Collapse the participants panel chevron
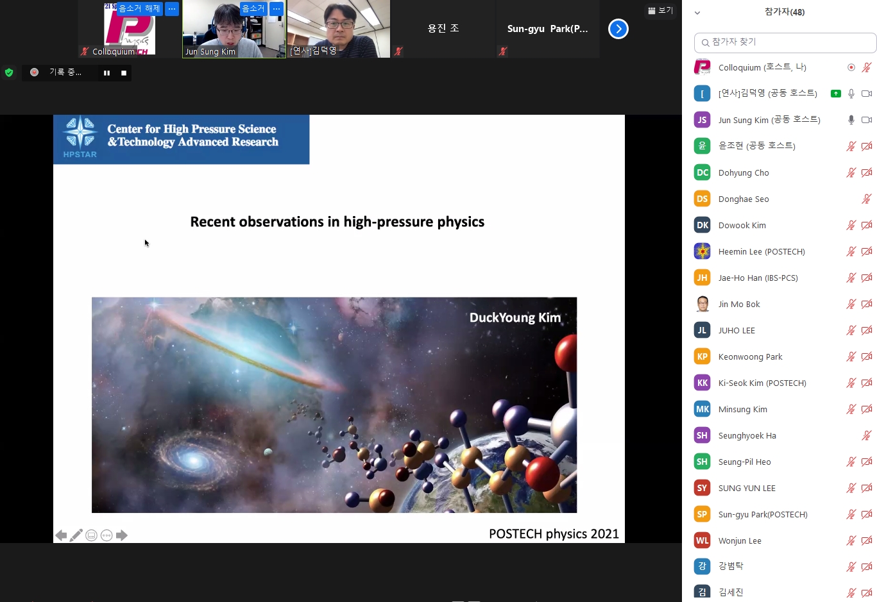The image size is (877, 602). point(697,12)
